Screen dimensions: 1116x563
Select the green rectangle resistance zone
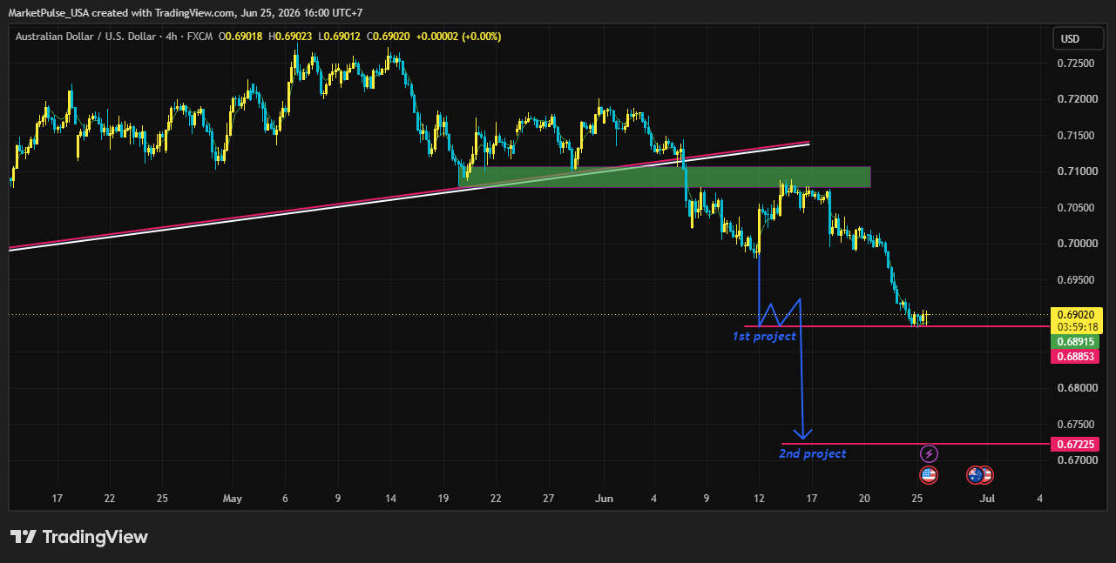coord(664,177)
